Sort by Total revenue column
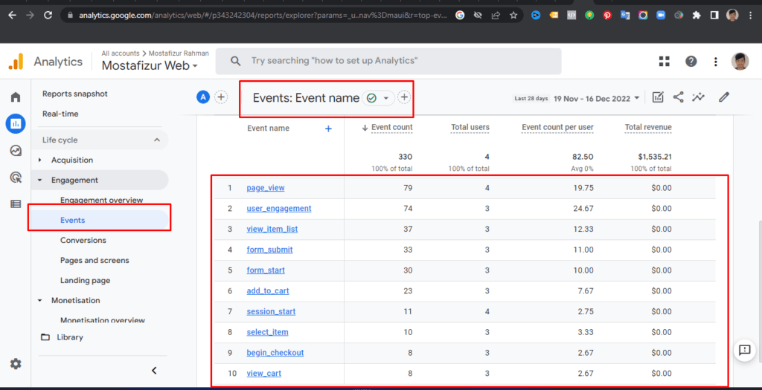The height and width of the screenshot is (390, 762). click(648, 128)
